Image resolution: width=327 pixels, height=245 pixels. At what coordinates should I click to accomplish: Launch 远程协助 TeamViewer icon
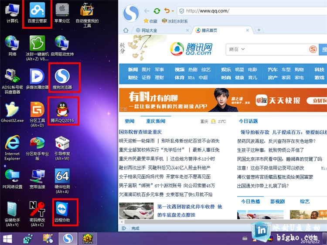pyautogui.click(x=62, y=212)
